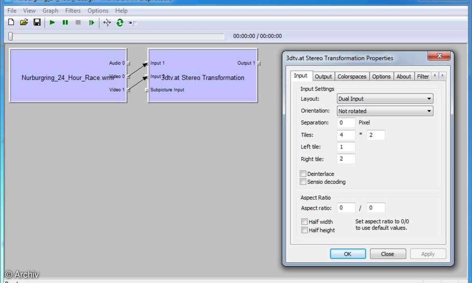472x283 pixels.
Task: Click the OK button
Action: pos(348,254)
